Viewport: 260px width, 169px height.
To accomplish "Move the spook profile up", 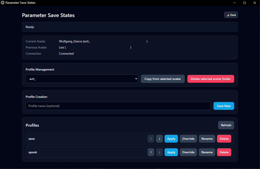I will [151, 152].
